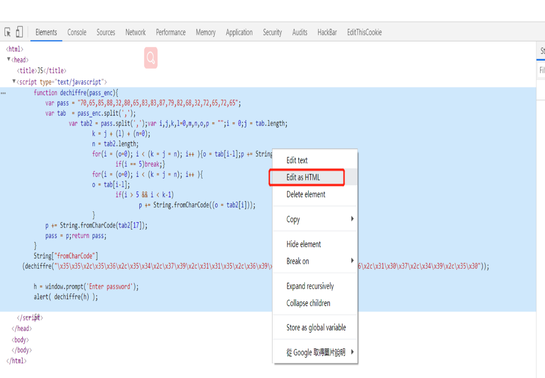Click the if(i == 5)break line

coord(140,164)
